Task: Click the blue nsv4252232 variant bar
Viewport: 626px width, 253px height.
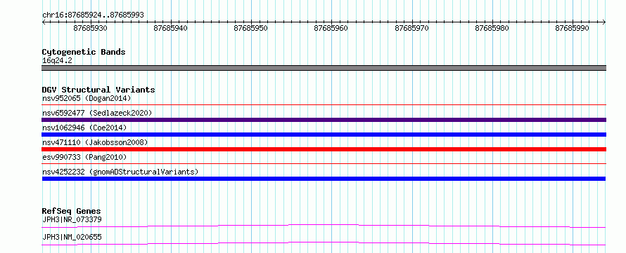Action: tap(324, 179)
